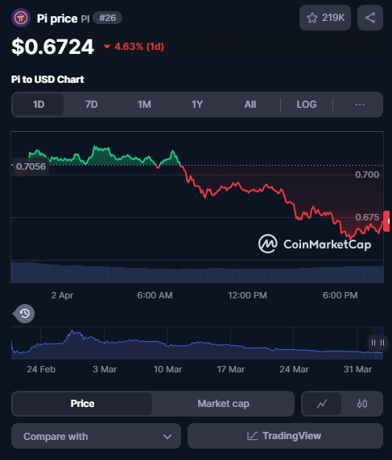Screen dimensions: 392x460
Task: Click the 0.7056 opening price label
Action: [x=31, y=166]
